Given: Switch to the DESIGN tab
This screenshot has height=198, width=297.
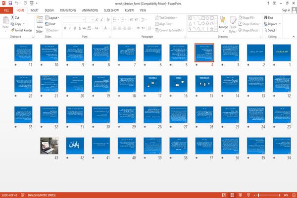Looking at the screenshot, I should [49, 10].
